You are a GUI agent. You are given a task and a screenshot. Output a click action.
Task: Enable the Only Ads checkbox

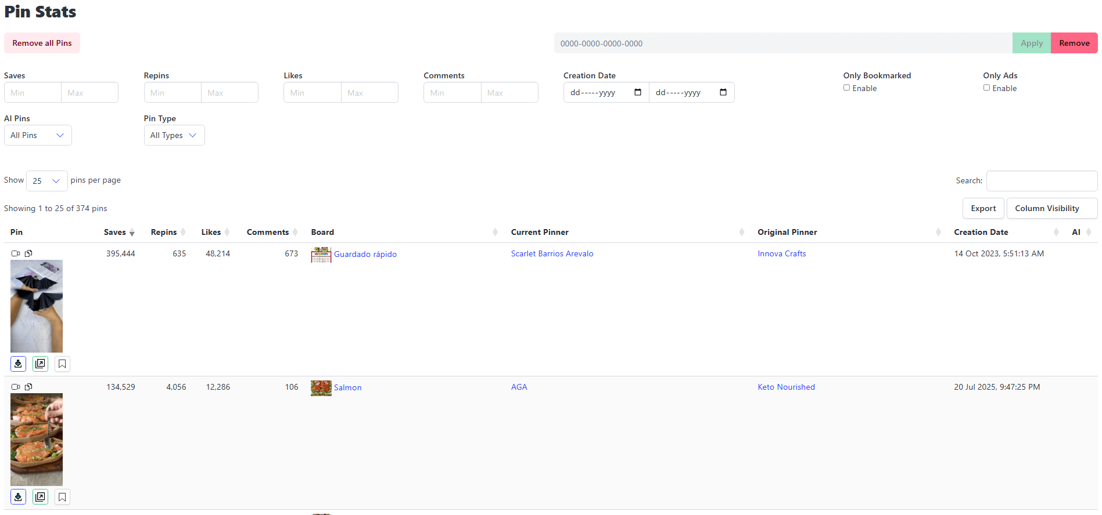point(987,88)
